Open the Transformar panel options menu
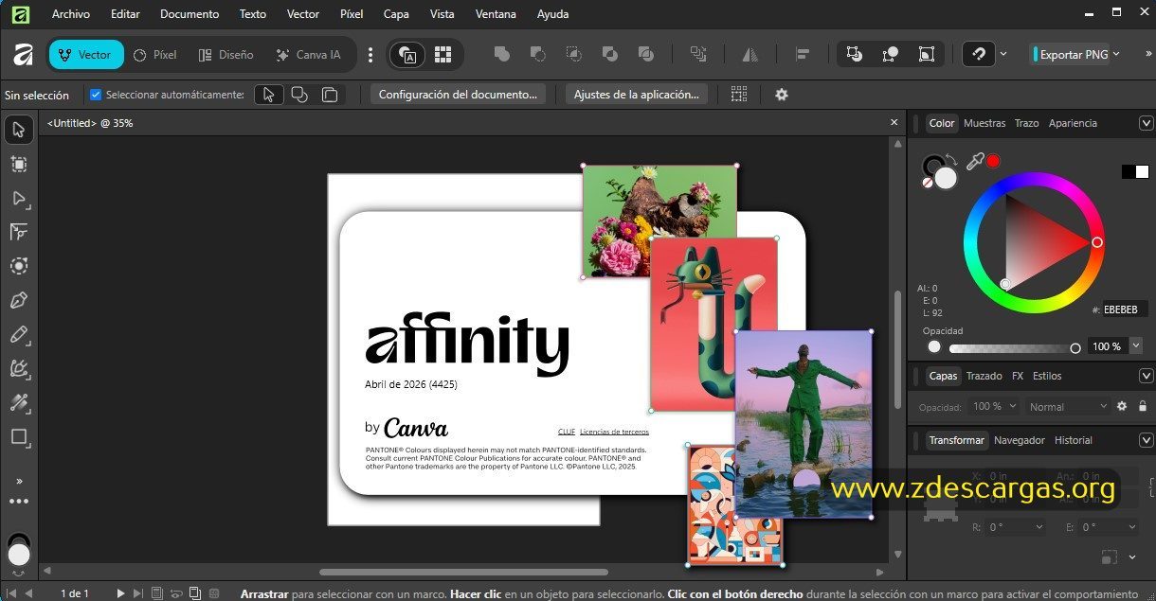The width and height of the screenshot is (1156, 601). [1146, 440]
